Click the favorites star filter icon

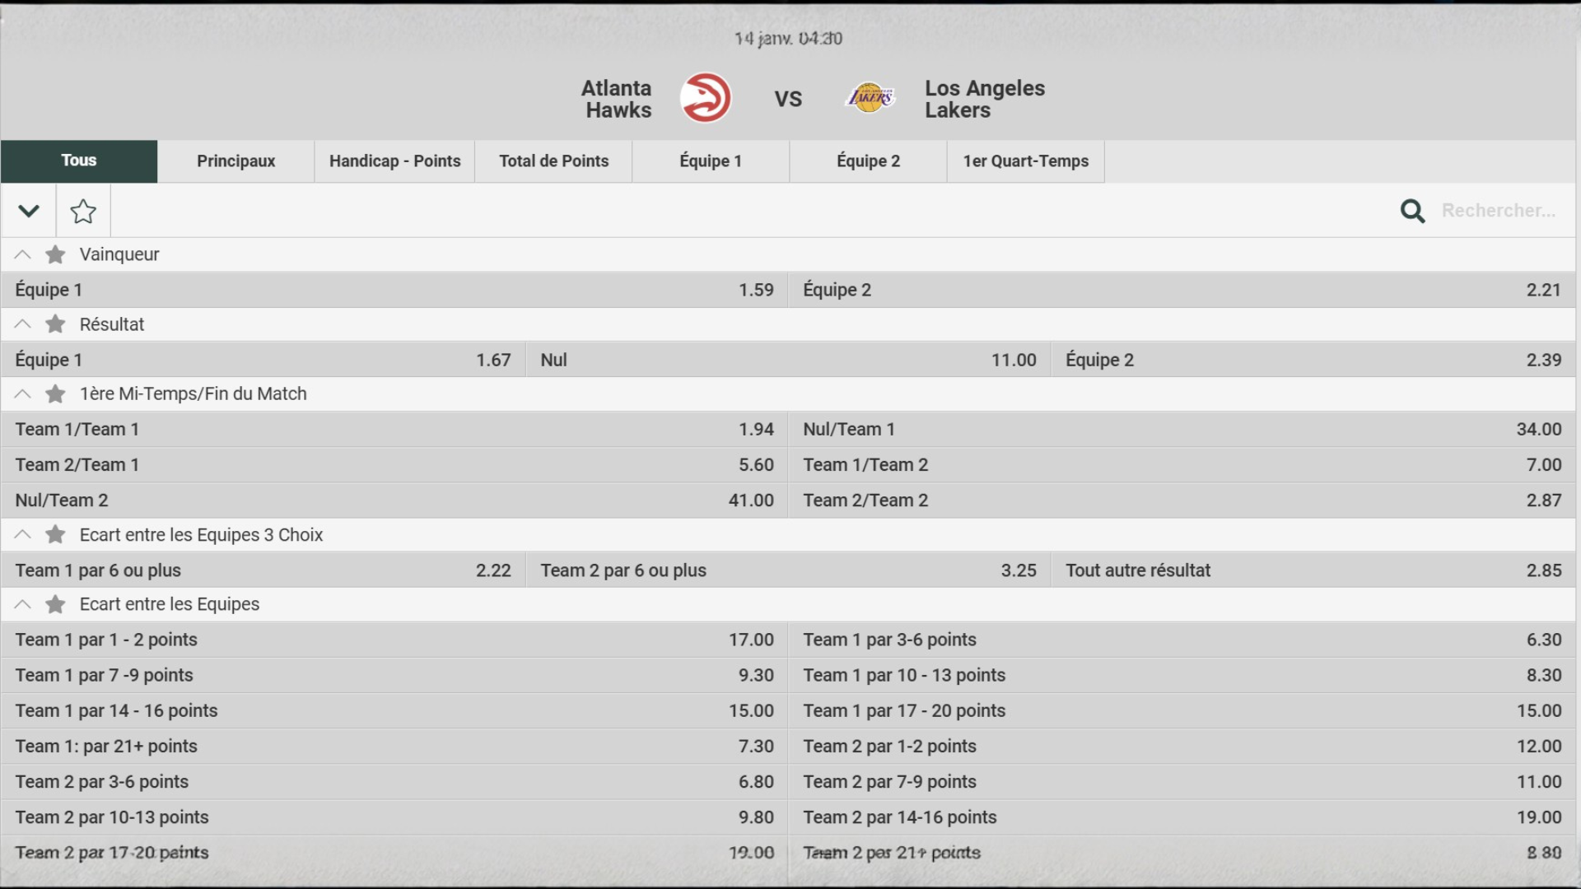(83, 212)
